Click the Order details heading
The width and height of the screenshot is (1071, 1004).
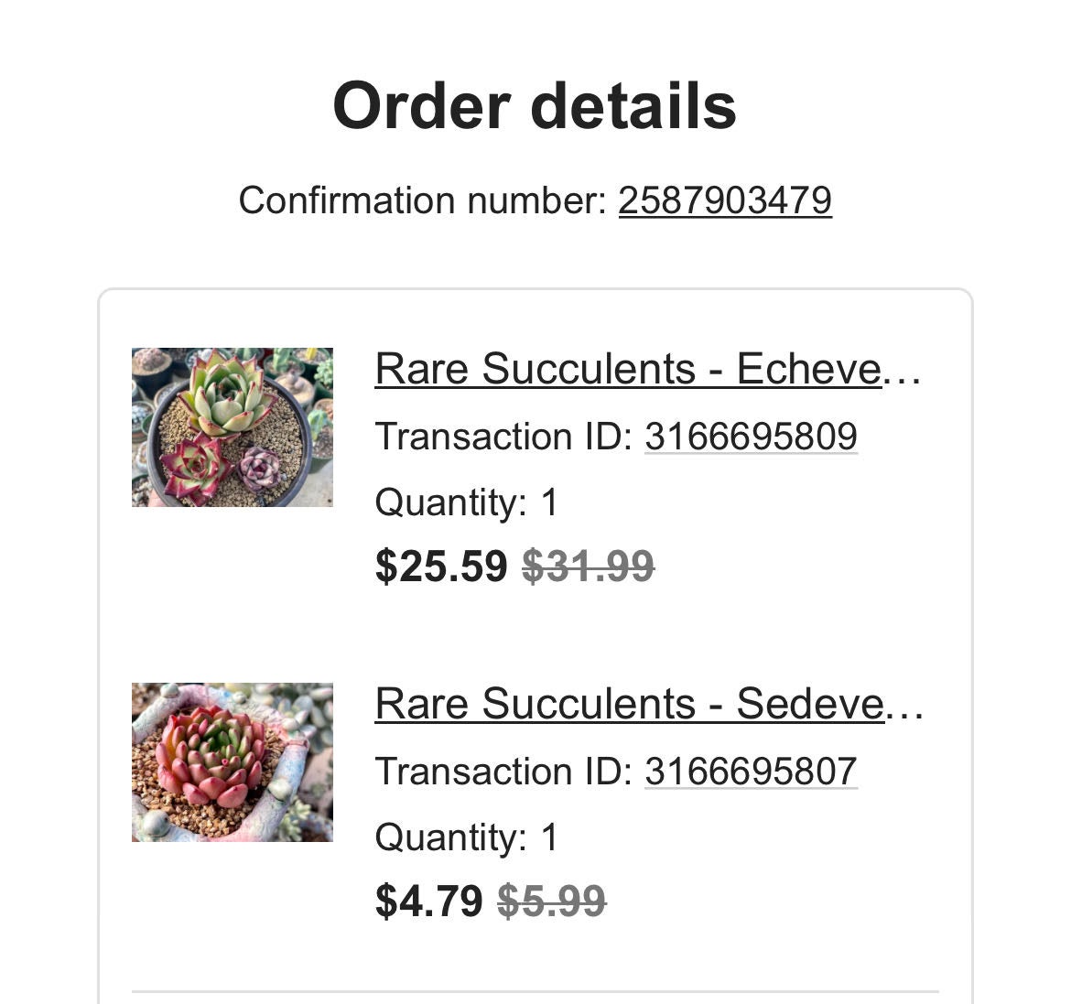click(x=535, y=106)
